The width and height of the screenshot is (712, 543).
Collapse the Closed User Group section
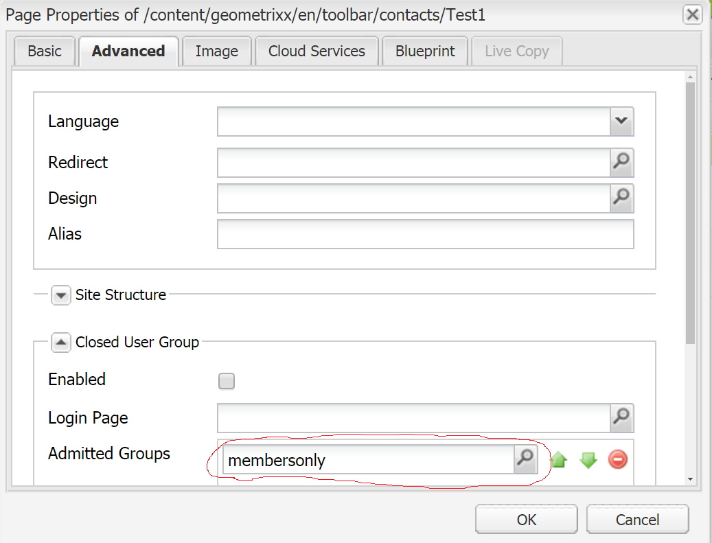(x=61, y=342)
